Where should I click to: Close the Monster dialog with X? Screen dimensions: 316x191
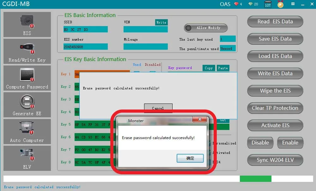(x=199, y=119)
